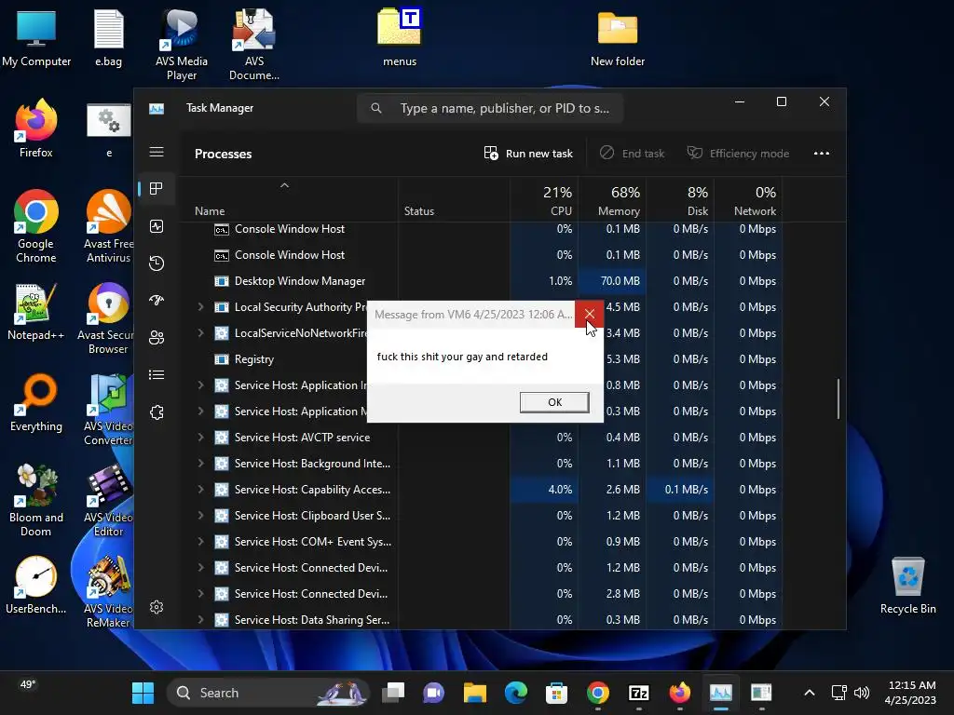Open the App history icon in sidebar
Screen dimensions: 954x715
(x=157, y=263)
